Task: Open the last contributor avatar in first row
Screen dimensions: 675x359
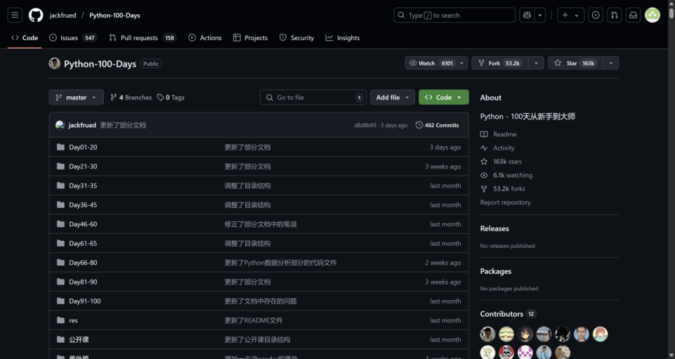Action: click(600, 334)
